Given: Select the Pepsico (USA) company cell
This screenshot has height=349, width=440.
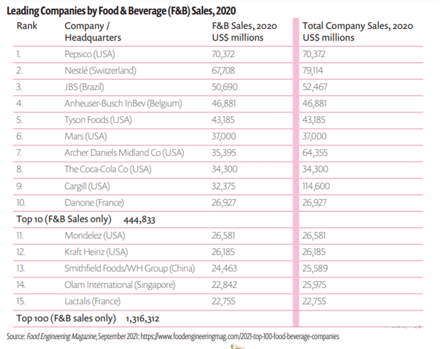Looking at the screenshot, I should [90, 54].
